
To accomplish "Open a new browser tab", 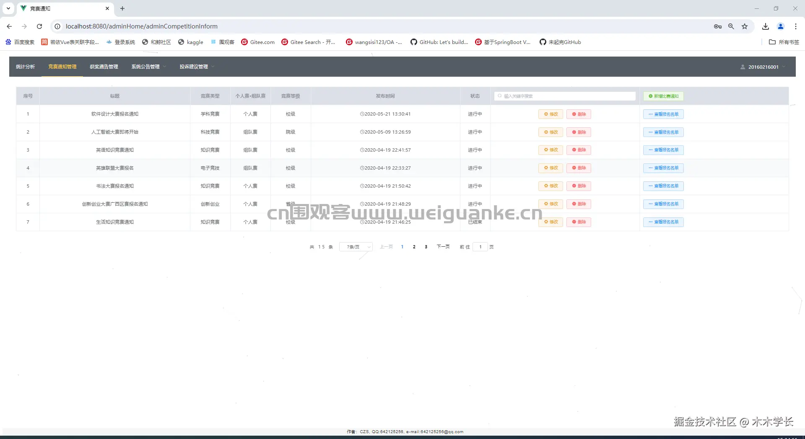I will point(122,8).
